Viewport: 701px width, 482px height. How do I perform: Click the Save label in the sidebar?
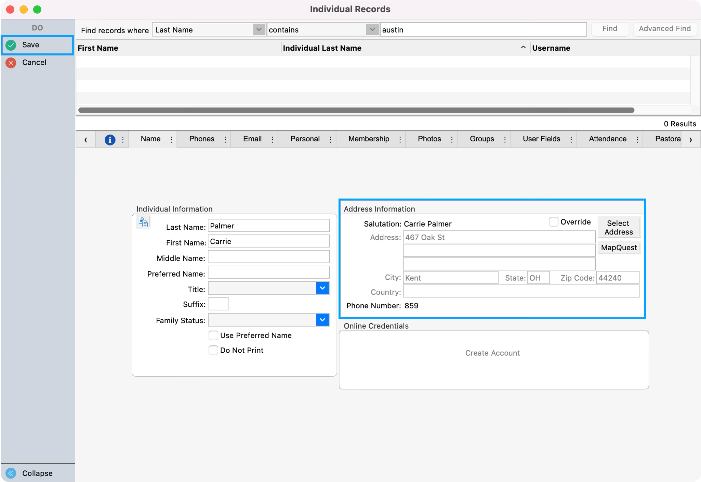(x=30, y=45)
